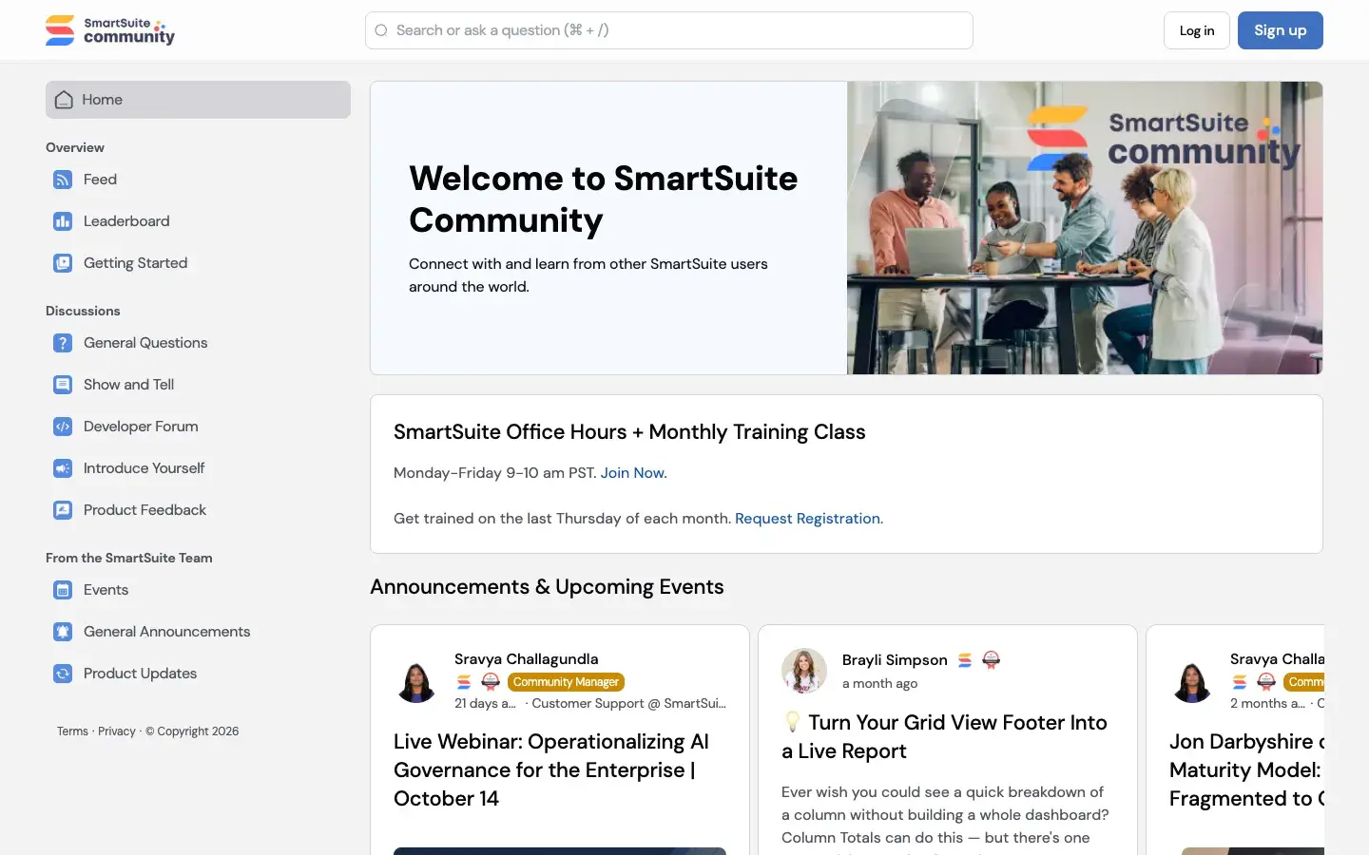Click the General Announcements bell icon
The height and width of the screenshot is (855, 1369).
point(63,632)
